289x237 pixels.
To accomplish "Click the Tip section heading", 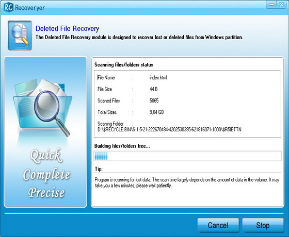I will point(99,169).
